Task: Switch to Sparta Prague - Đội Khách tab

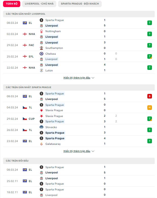Action: coord(80,4)
